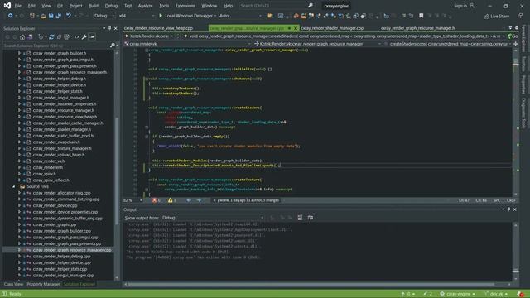Click the notifications icon in status bar

point(520,294)
